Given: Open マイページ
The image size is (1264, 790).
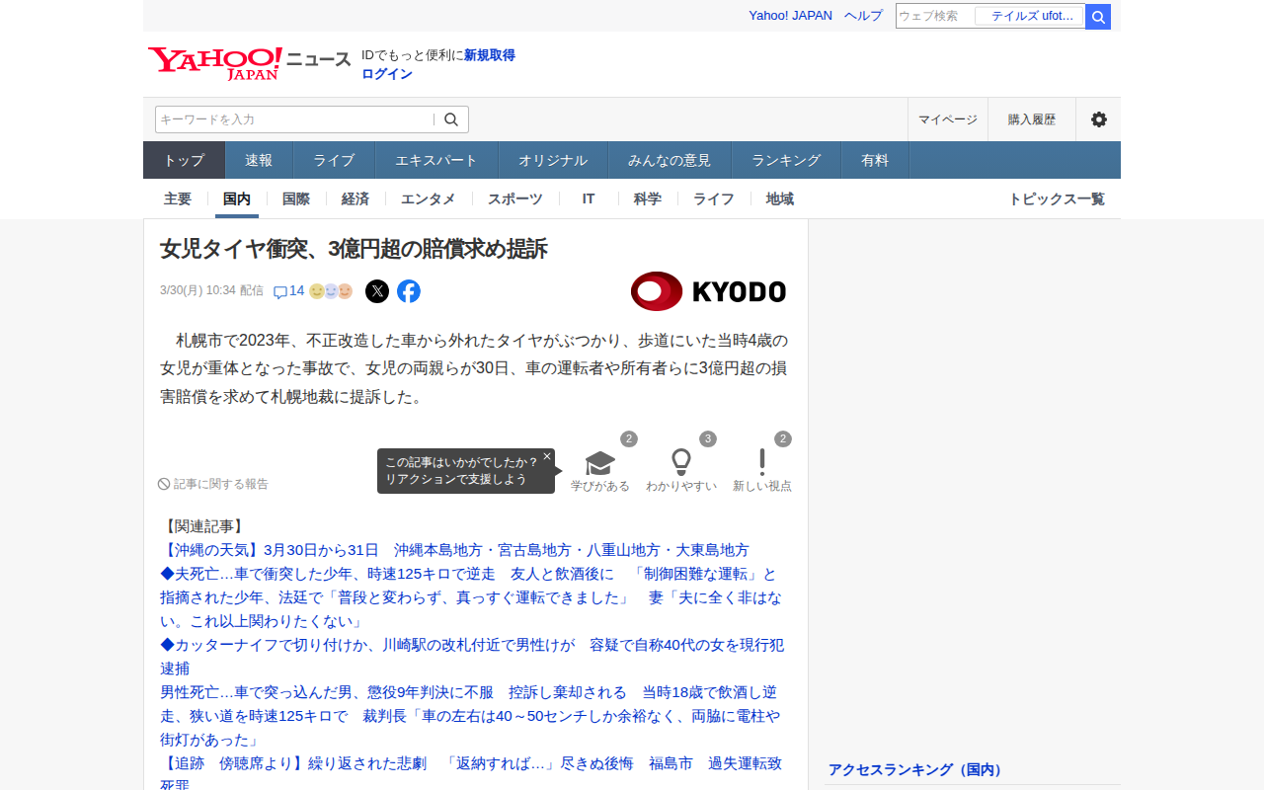Looking at the screenshot, I should point(948,119).
